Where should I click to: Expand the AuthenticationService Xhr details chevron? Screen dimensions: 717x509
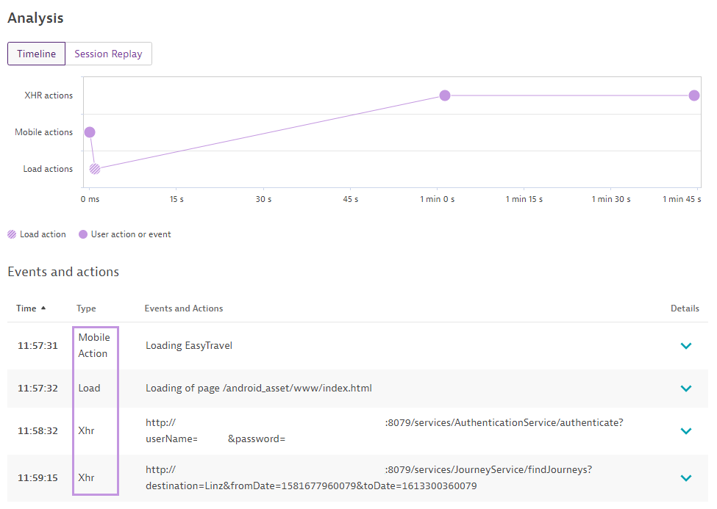[685, 431]
